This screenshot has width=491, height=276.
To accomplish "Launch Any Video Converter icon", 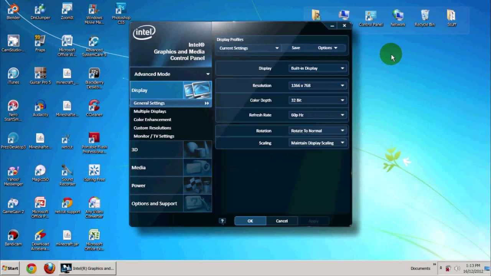I will pyautogui.click(x=94, y=208).
